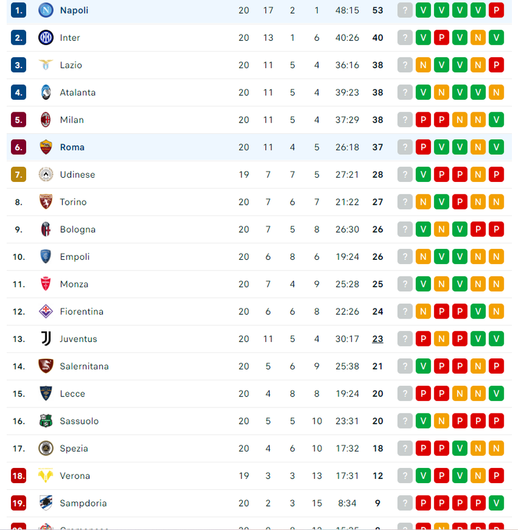
Task: Click the Atalanta club crest
Action: pos(46,92)
